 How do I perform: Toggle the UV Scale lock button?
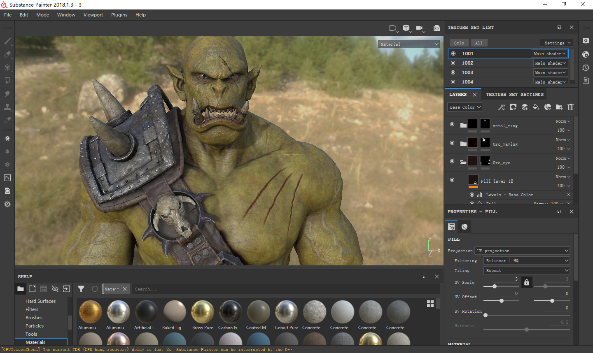pyautogui.click(x=527, y=282)
